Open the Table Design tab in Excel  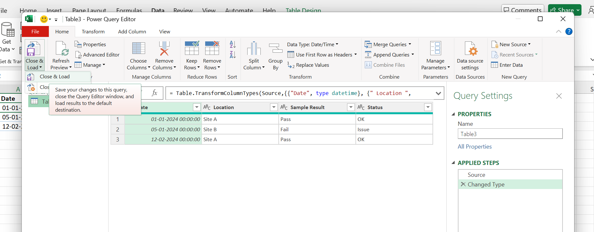303,10
